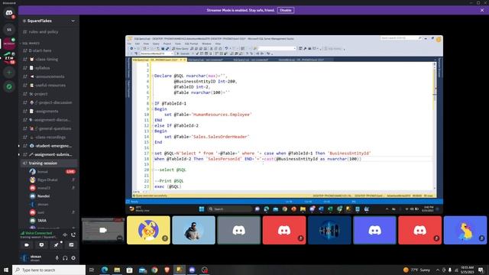Toggle your camera on

pyautogui.click(x=27, y=245)
